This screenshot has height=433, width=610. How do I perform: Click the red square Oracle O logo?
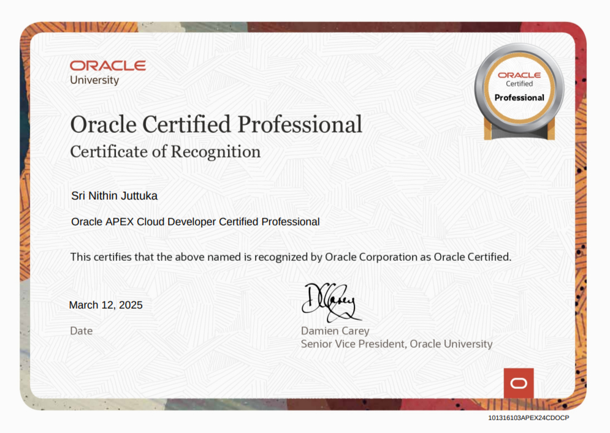click(518, 383)
